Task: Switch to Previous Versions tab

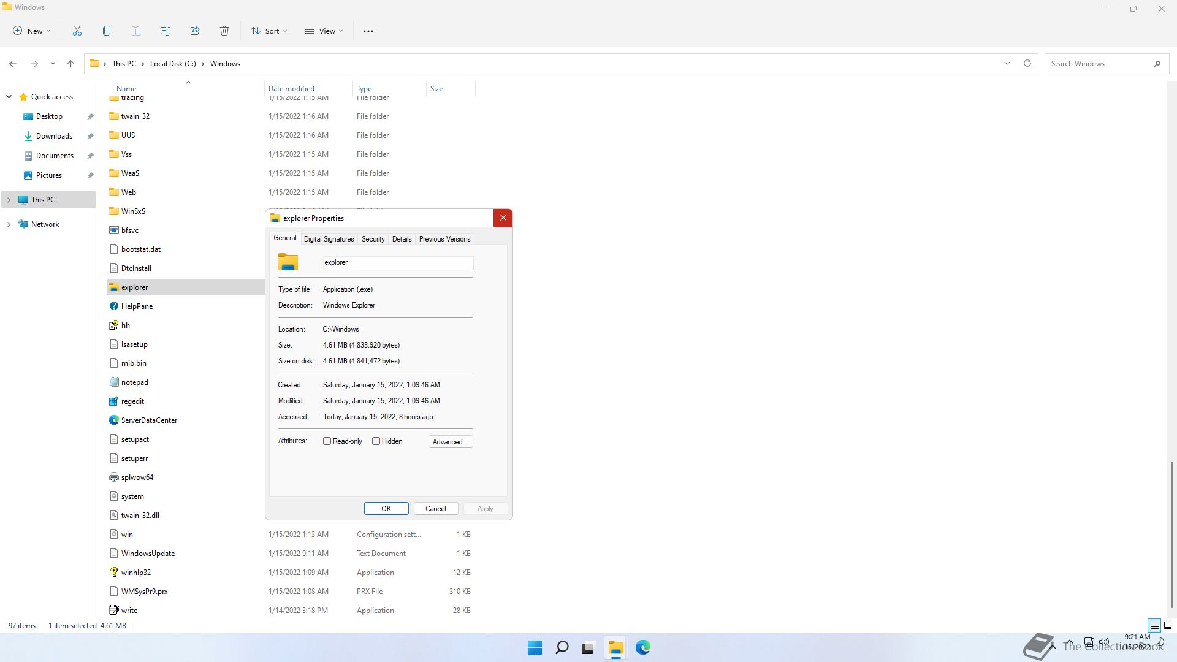Action: click(x=444, y=239)
